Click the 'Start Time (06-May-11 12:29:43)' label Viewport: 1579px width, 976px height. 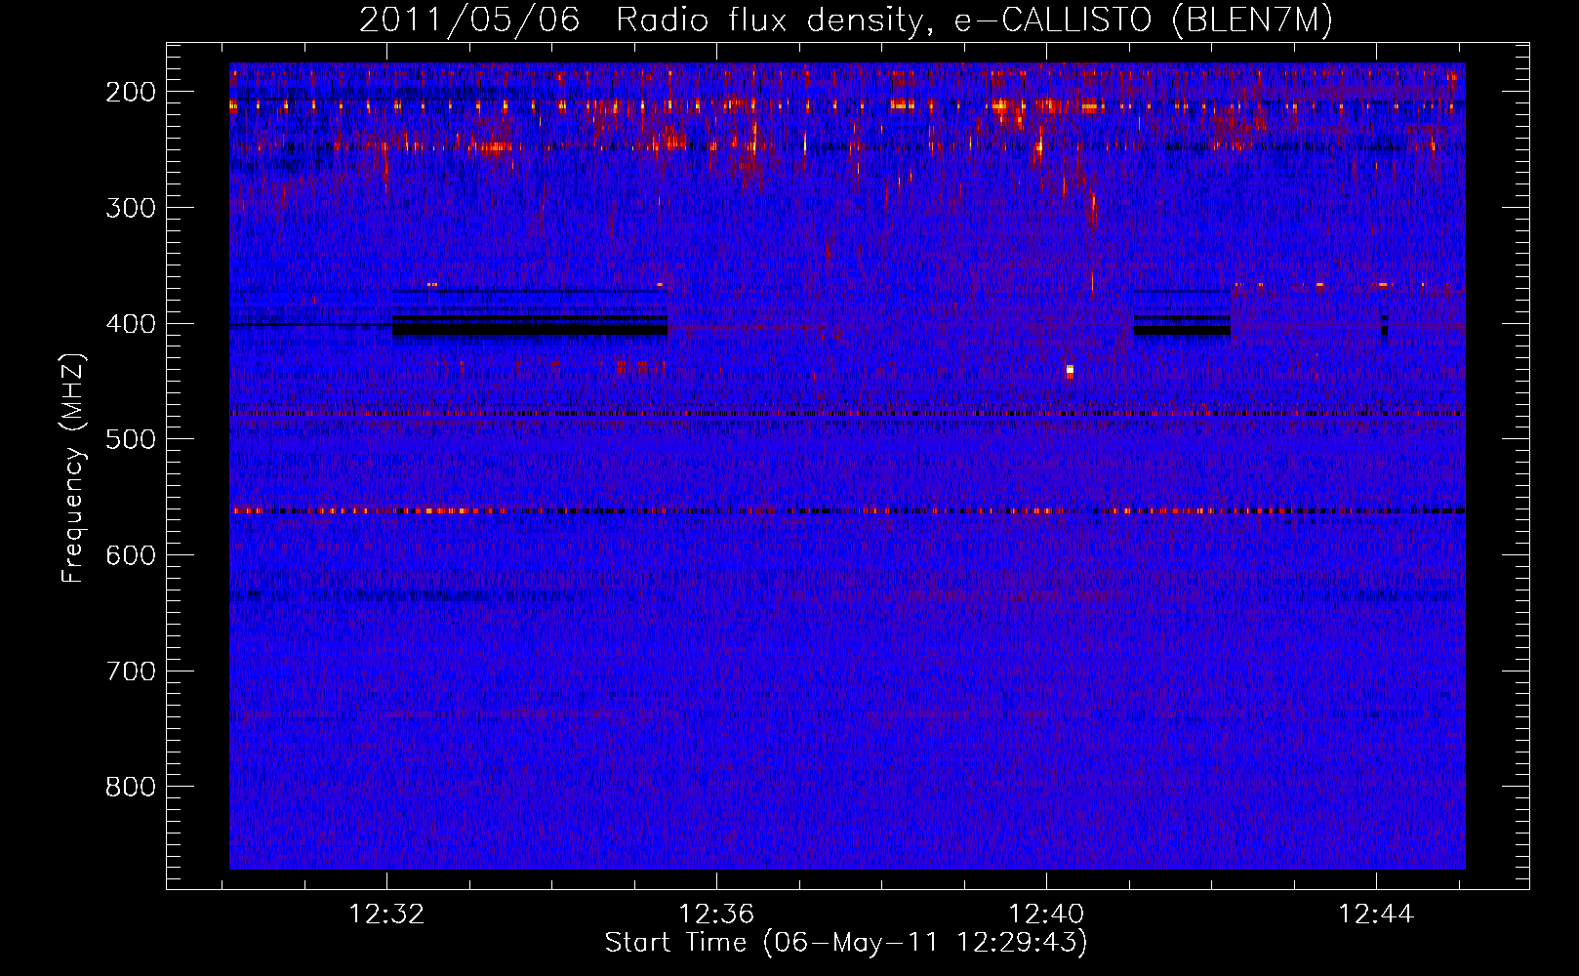pyautogui.click(x=846, y=943)
